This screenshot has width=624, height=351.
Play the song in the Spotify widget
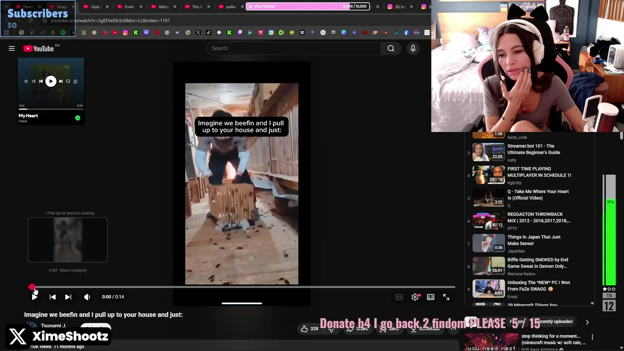tap(51, 81)
